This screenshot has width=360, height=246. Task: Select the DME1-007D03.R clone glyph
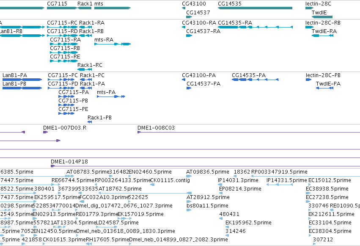[x=45, y=132]
